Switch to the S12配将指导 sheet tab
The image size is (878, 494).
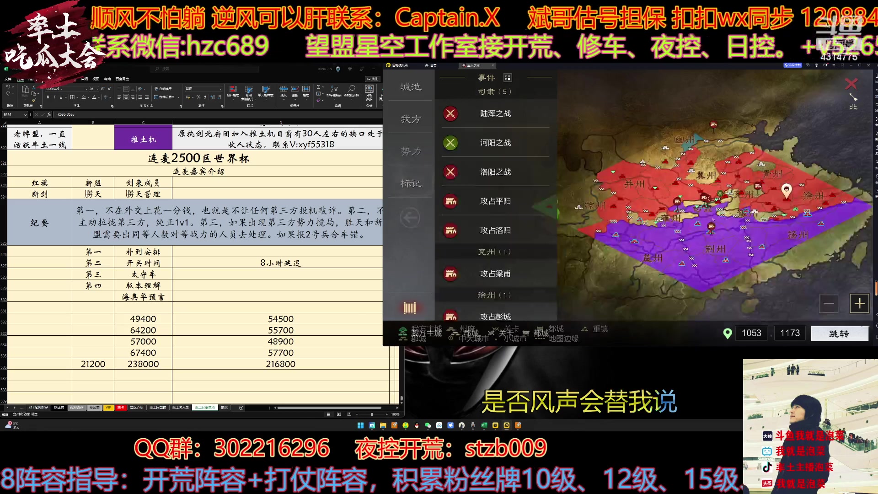(38, 408)
